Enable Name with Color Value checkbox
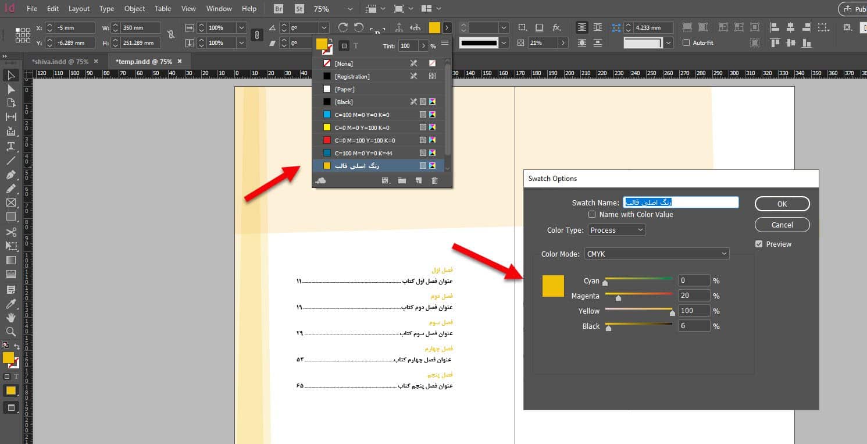The height and width of the screenshot is (444, 867). tap(592, 215)
